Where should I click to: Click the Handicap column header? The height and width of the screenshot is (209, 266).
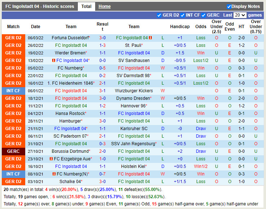coord(179,27)
